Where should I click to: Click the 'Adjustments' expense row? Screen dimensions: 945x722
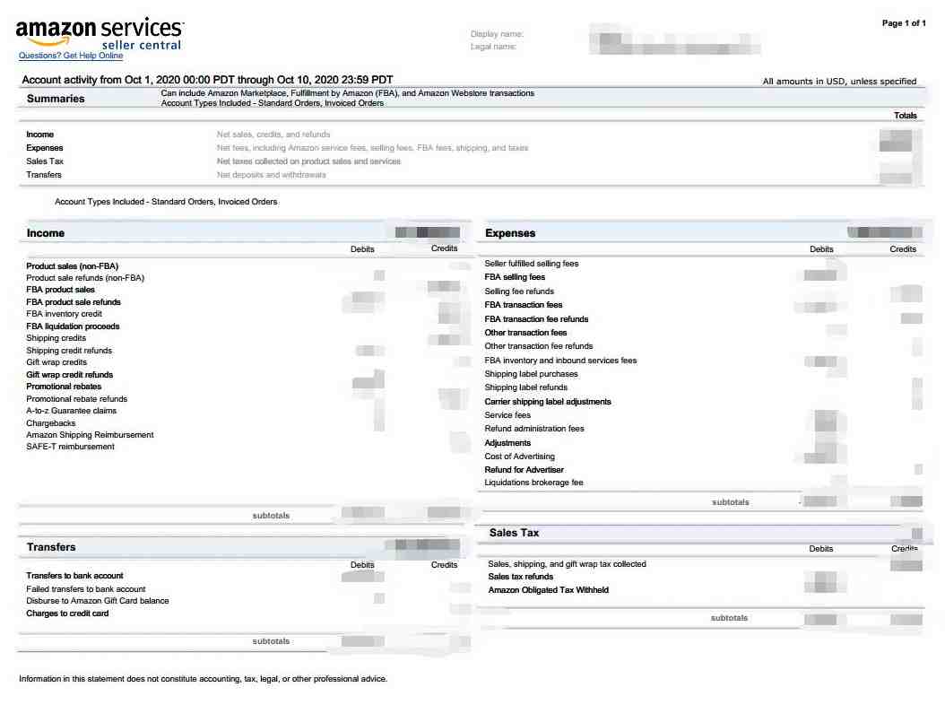point(507,443)
